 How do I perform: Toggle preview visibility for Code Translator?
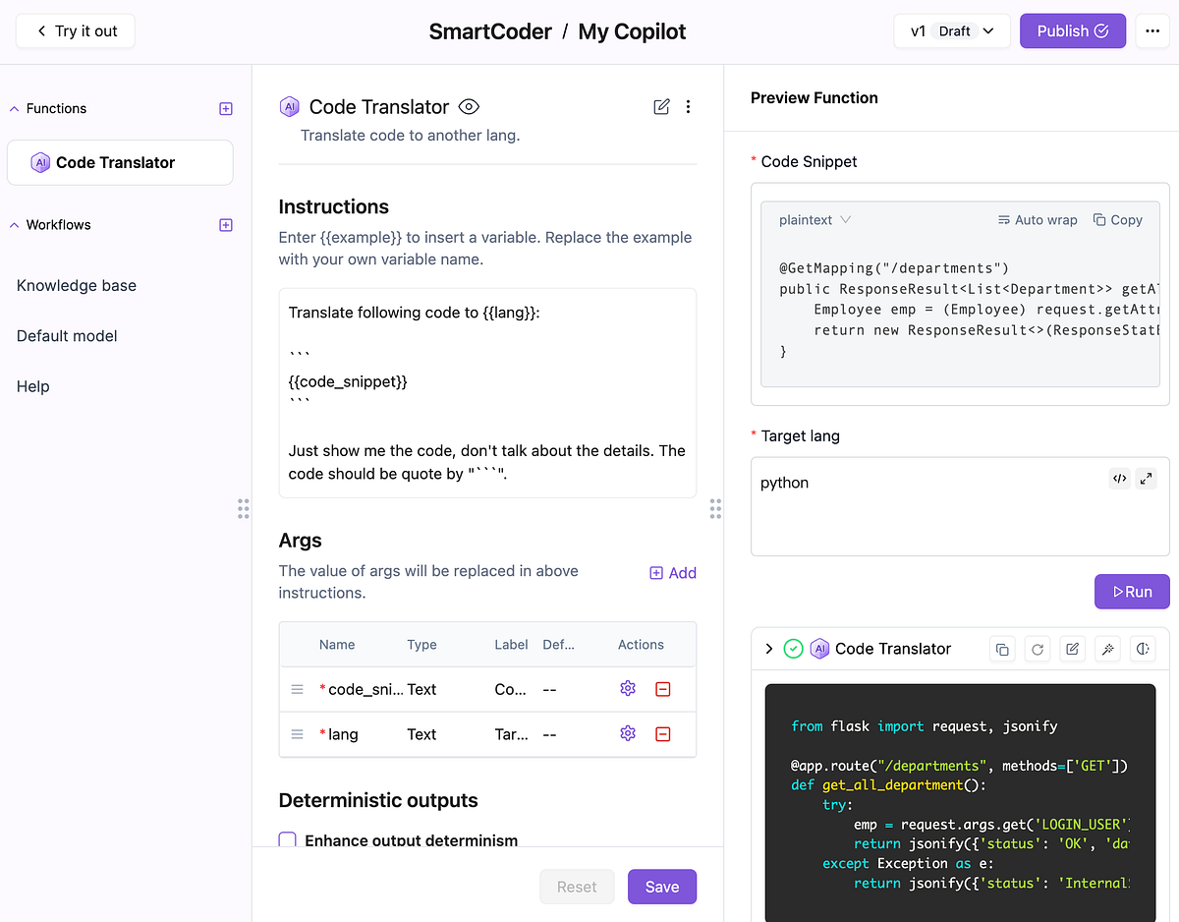pyautogui.click(x=469, y=106)
